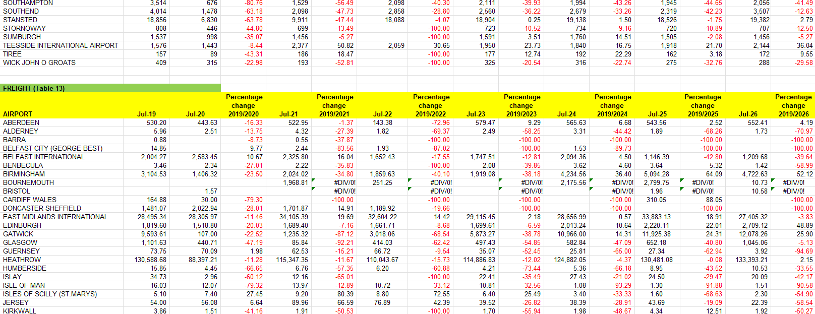Image resolution: width=815 pixels, height=314 pixels.
Task: Click the "Percentage change 2019/2023" header
Action: 521,105
